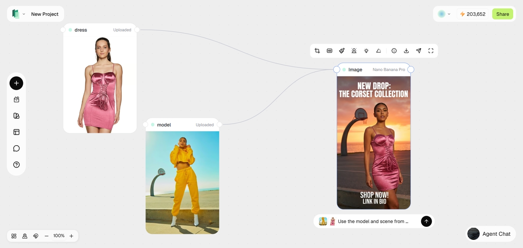Click the grid auto-layout icon at bottom

(x=14, y=236)
